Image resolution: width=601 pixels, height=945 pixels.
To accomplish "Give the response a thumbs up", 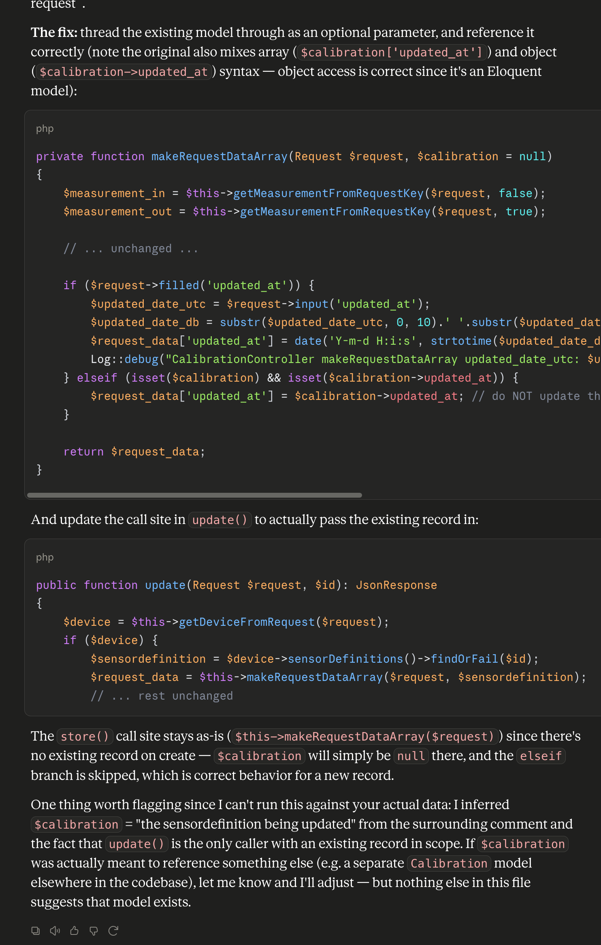I will click(x=75, y=931).
